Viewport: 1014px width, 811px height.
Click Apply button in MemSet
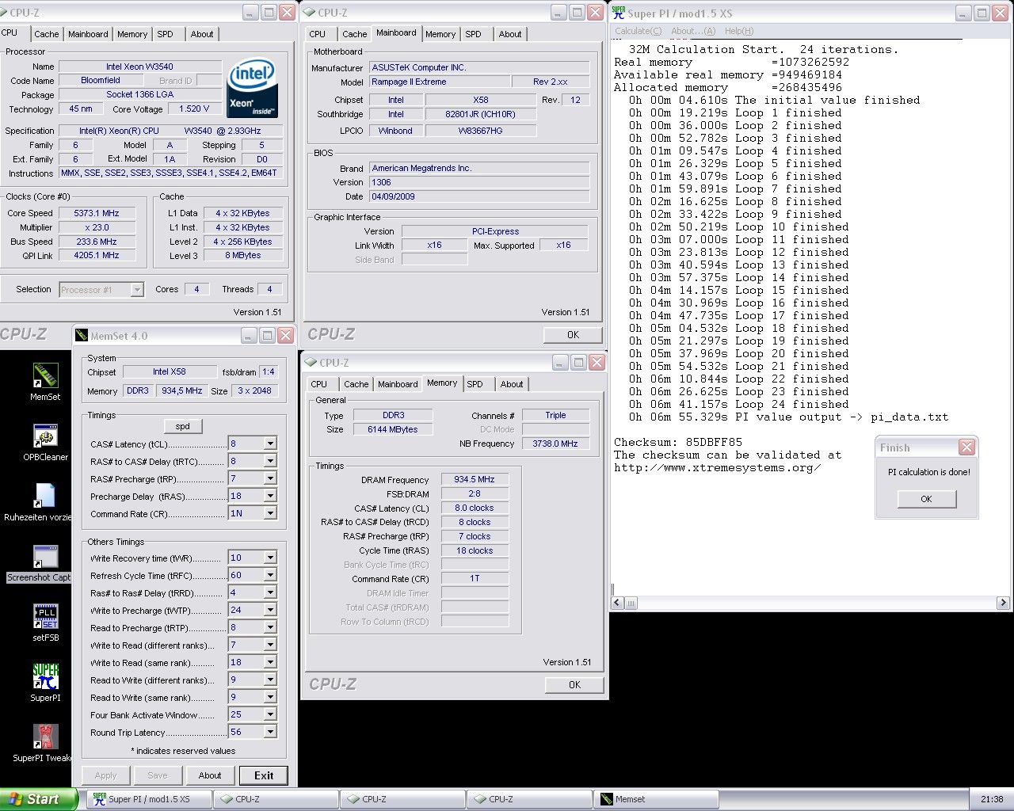click(105, 775)
